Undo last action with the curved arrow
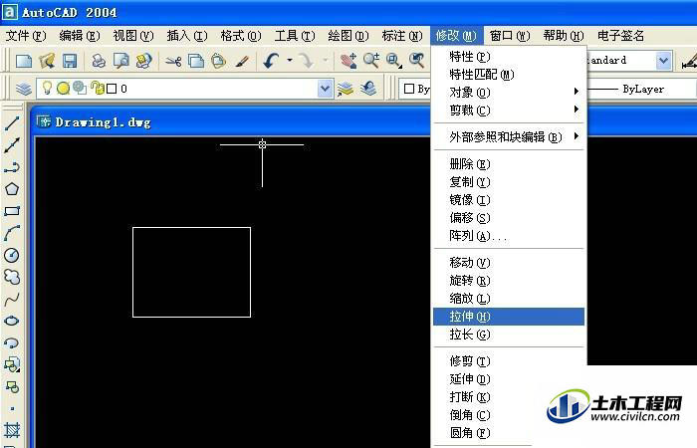Image resolution: width=697 pixels, height=448 pixels. point(271,61)
